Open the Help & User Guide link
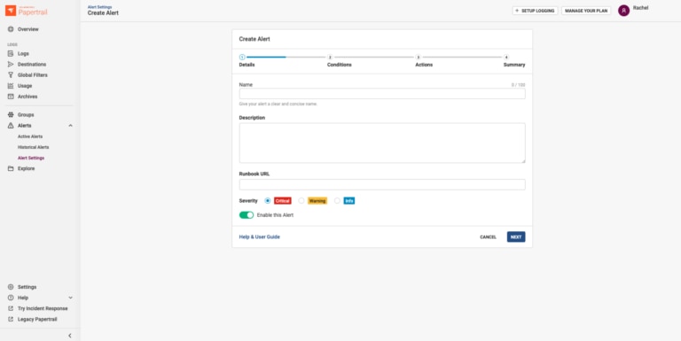681x341 pixels. pos(259,236)
